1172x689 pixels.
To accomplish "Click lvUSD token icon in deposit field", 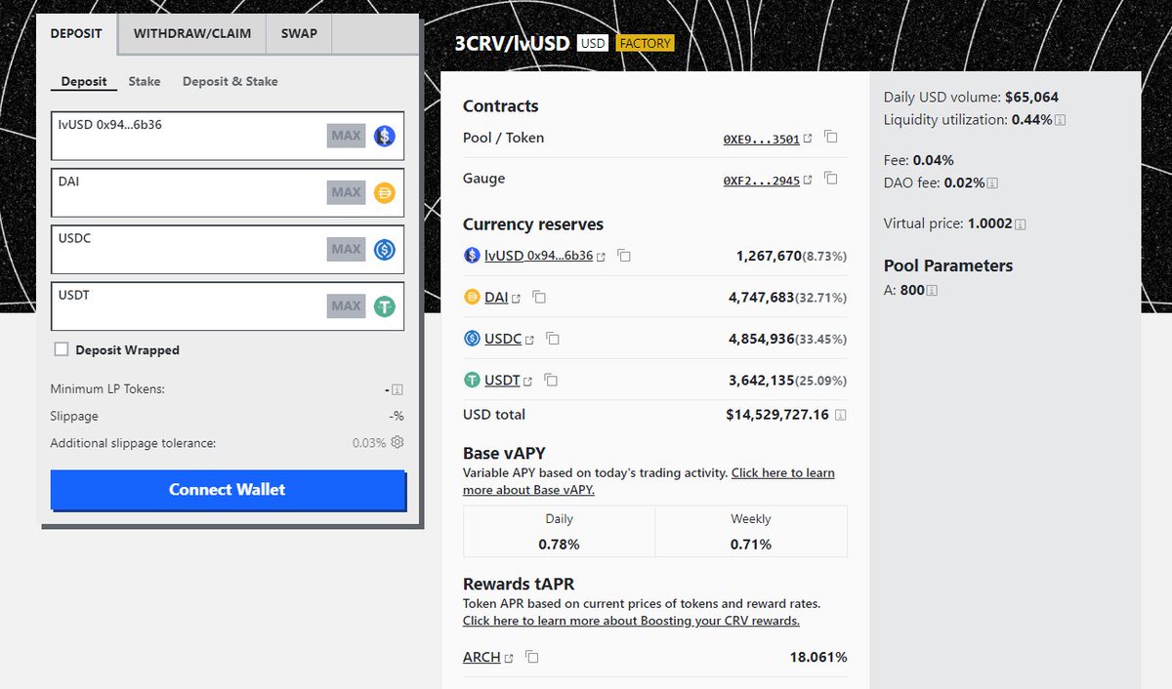I will (x=385, y=136).
